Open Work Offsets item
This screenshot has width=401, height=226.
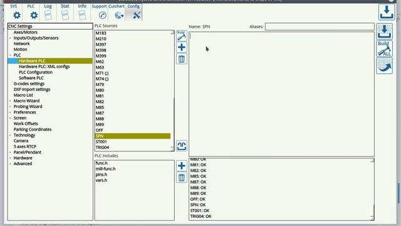click(x=26, y=124)
